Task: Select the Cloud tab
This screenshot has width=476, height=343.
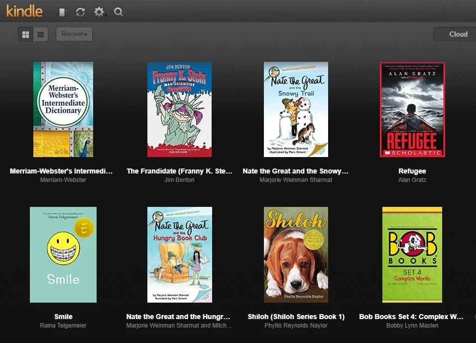Action: point(455,34)
